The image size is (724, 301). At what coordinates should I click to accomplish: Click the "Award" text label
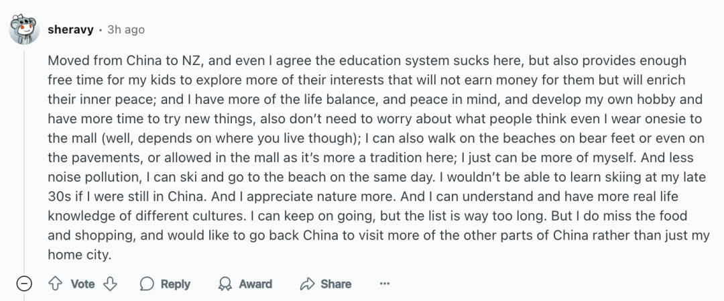tap(255, 284)
